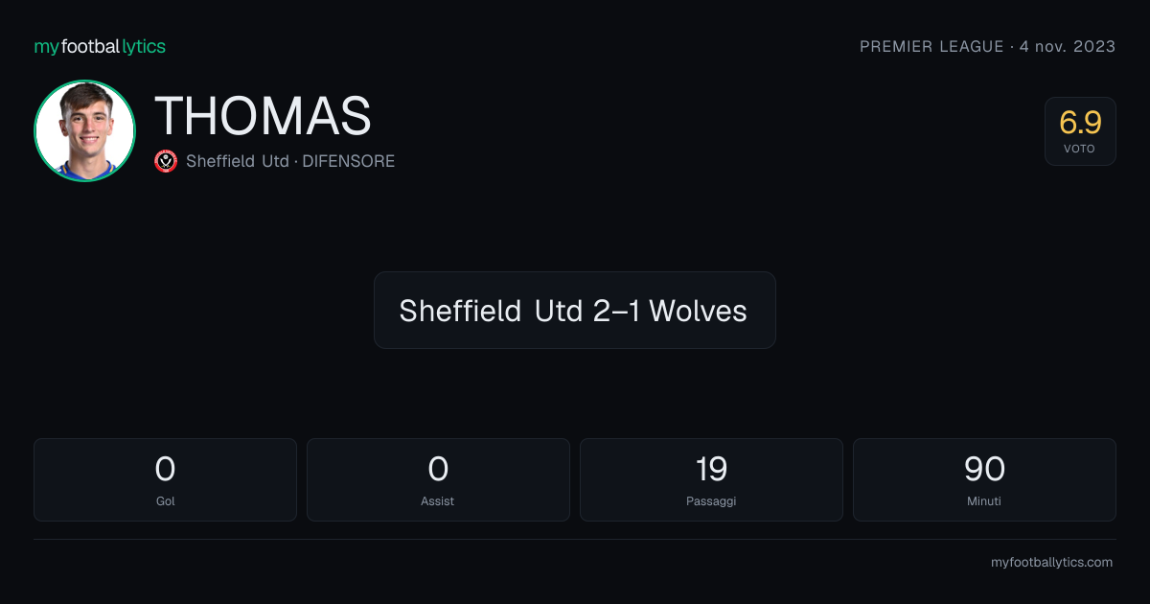Click the Passaggi stat card
The image size is (1150, 604).
(x=711, y=479)
